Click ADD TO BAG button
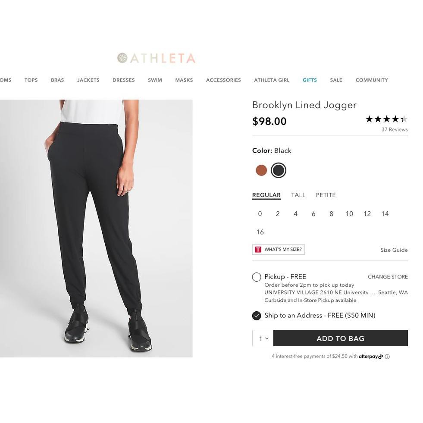Screen dimensions: 423x423 [341, 338]
